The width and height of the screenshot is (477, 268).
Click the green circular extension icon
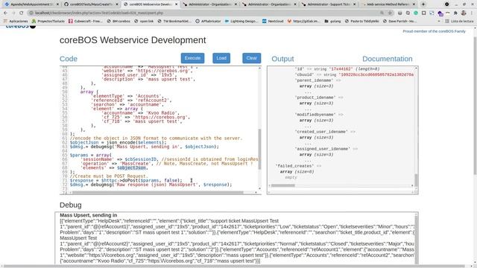(x=416, y=13)
